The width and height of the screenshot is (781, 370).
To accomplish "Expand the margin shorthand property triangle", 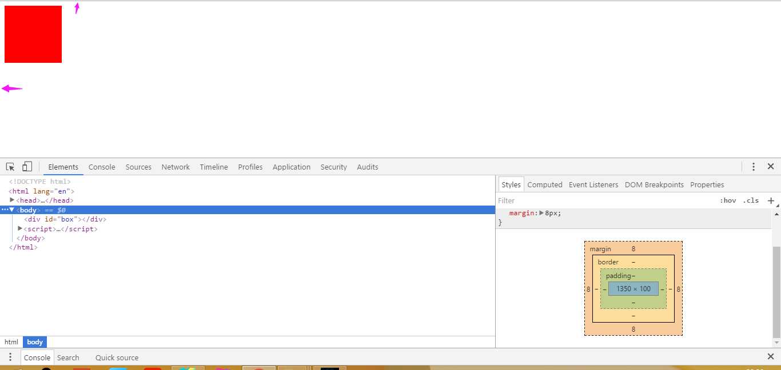I will pyautogui.click(x=541, y=213).
